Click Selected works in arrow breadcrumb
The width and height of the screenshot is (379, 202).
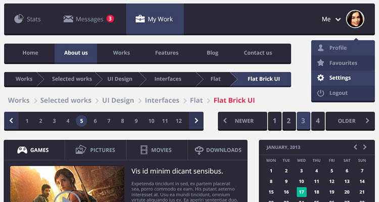click(x=72, y=79)
